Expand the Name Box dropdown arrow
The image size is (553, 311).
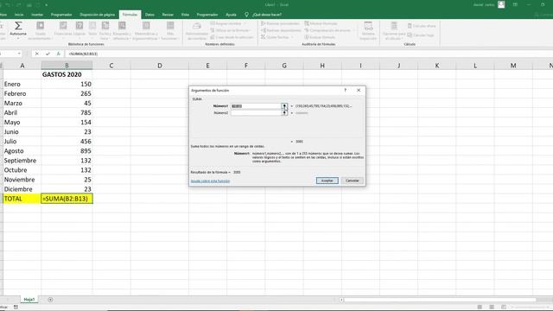pos(19,54)
